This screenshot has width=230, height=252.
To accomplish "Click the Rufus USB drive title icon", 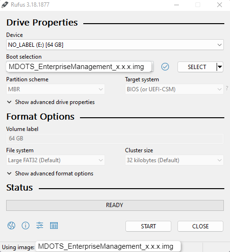I will [x=5, y=5].
